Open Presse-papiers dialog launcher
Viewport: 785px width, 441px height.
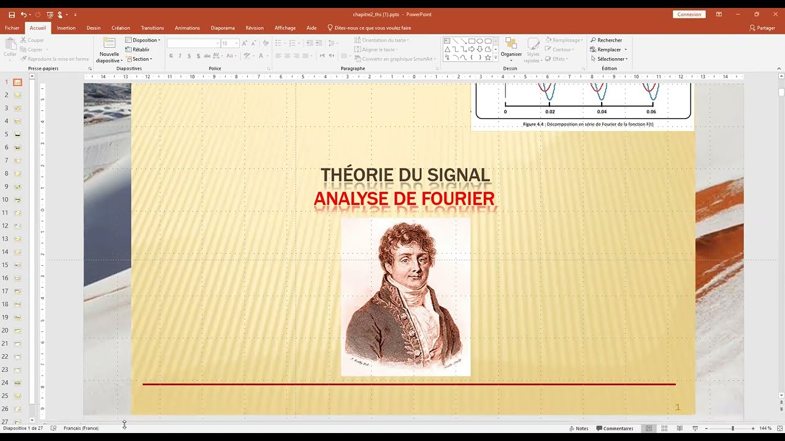coord(90,69)
